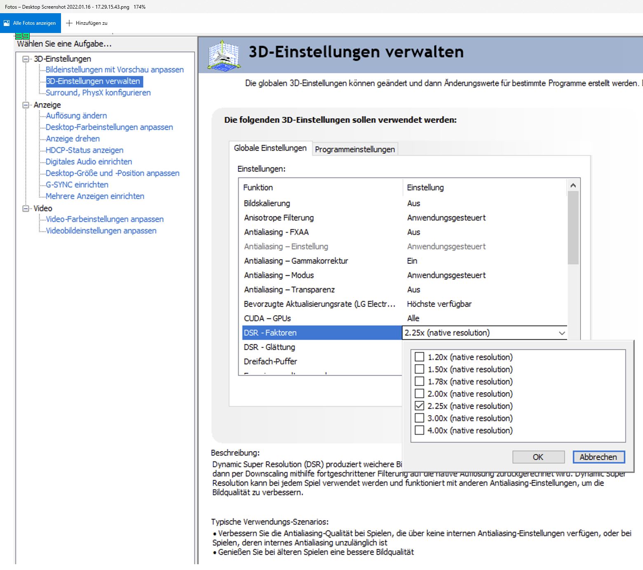
Task: Open the Auflösung ändern page
Action: [76, 116]
